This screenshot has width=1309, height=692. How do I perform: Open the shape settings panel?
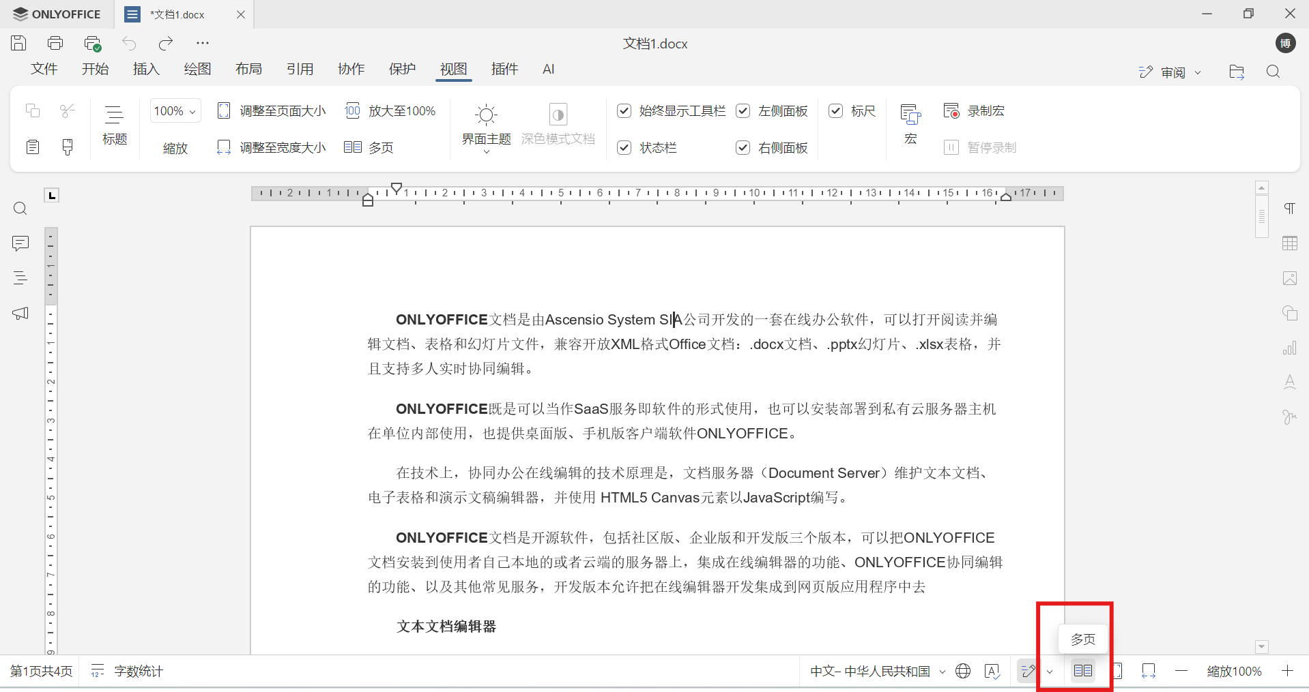[x=1290, y=313]
